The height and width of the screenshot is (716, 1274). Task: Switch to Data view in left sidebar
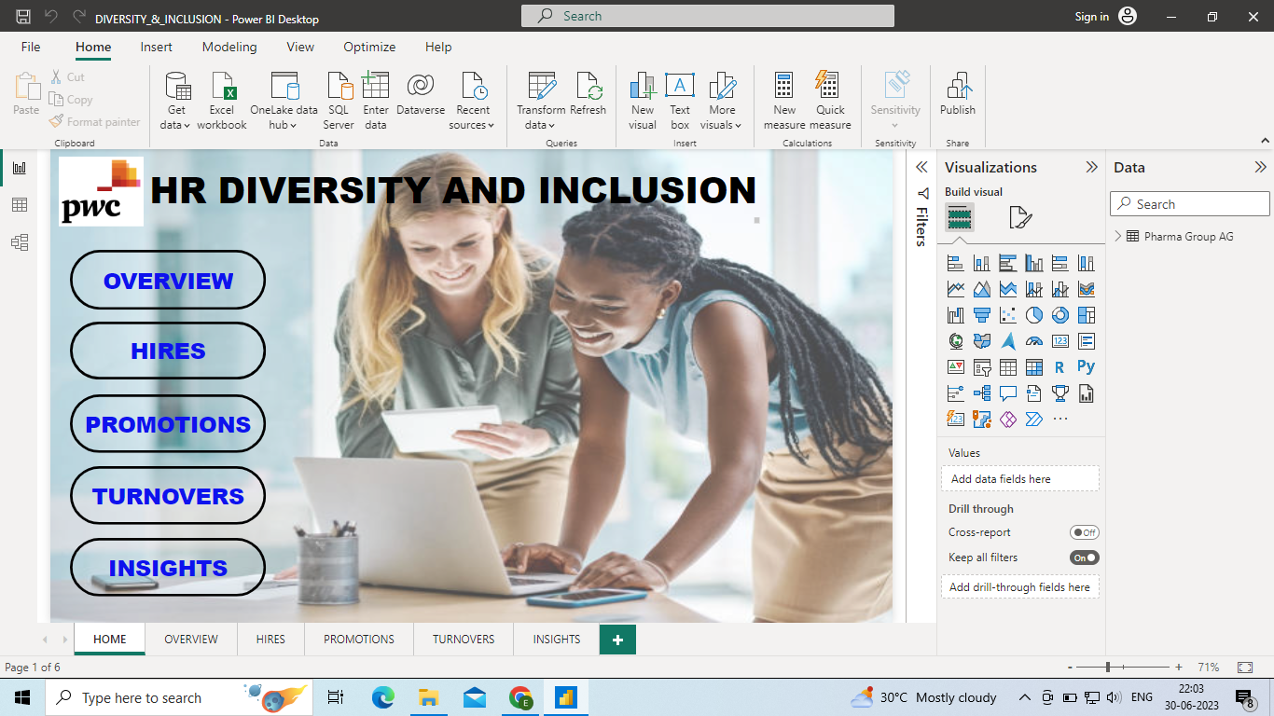tap(19, 204)
